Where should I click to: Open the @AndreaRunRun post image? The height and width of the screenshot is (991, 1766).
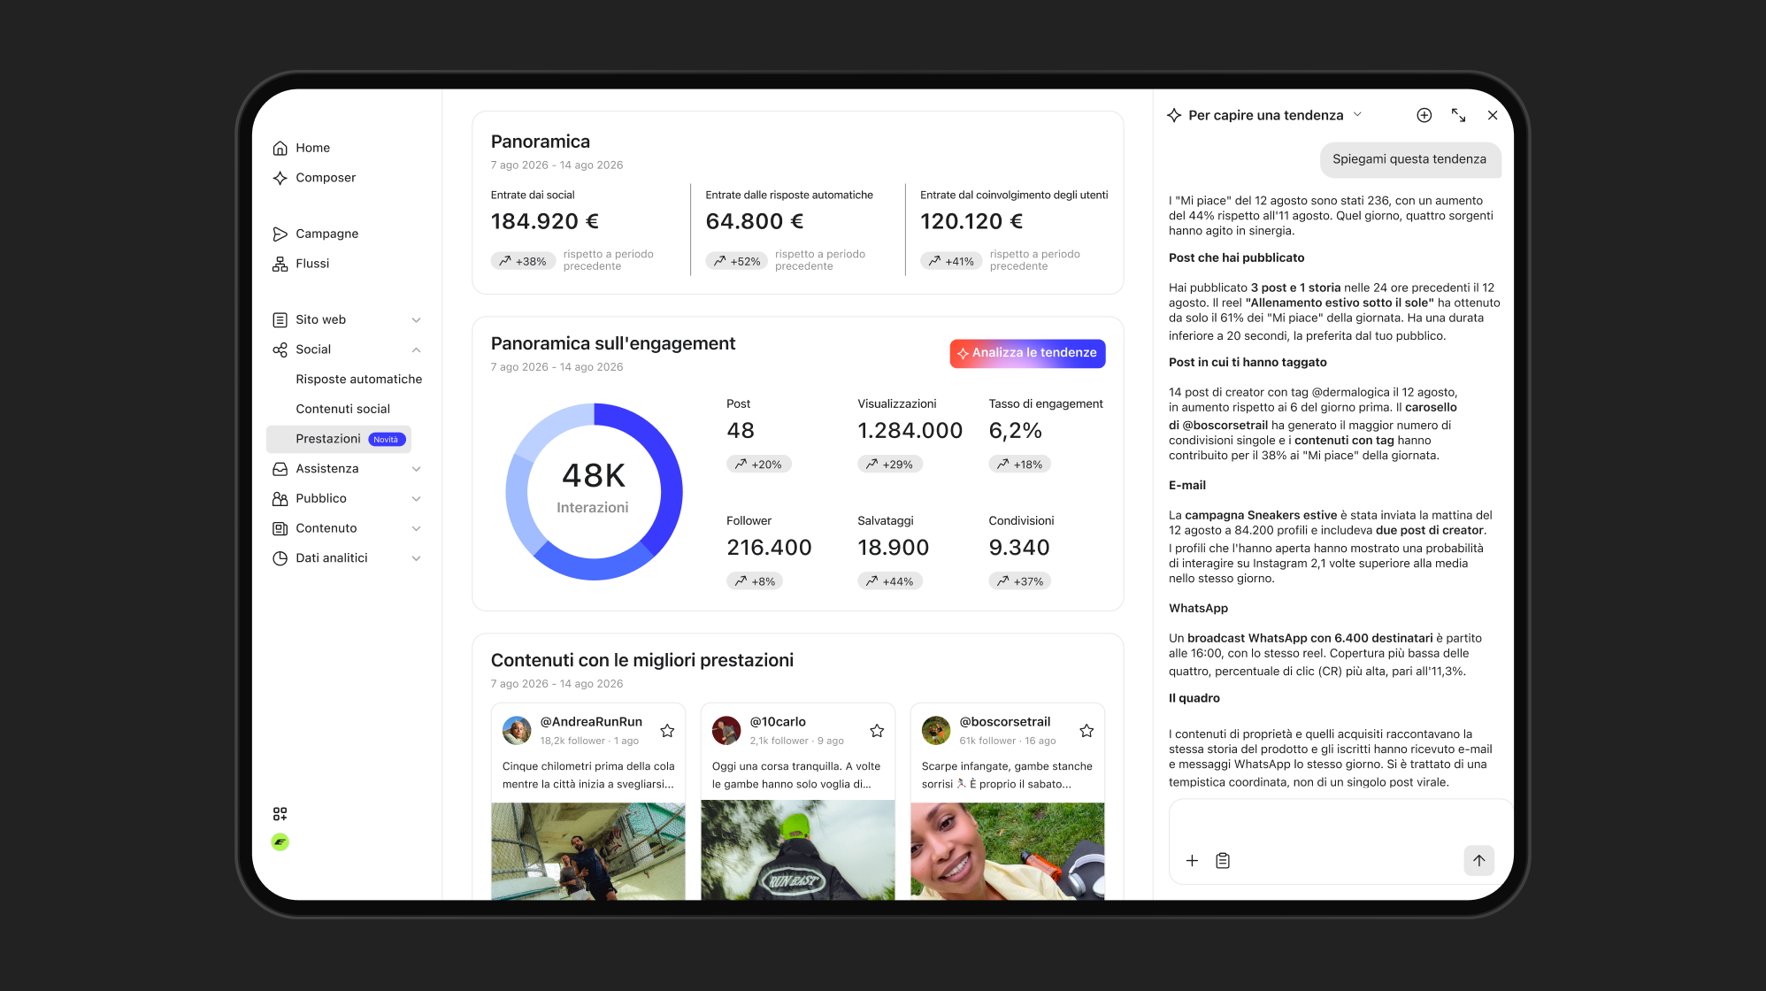pos(587,851)
